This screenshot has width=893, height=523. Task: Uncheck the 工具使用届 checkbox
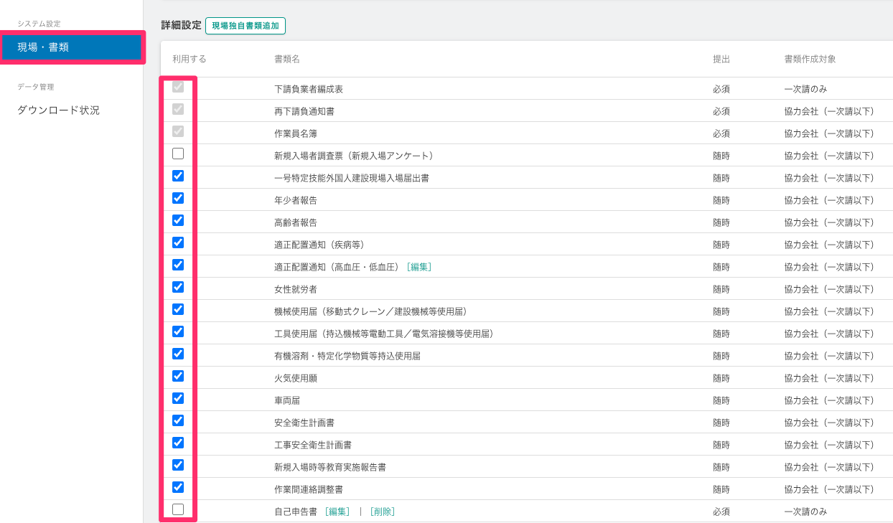coord(178,331)
